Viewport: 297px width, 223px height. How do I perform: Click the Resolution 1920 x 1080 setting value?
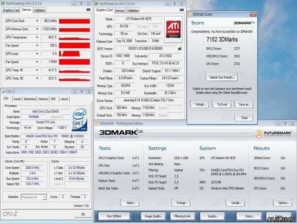[181, 158]
